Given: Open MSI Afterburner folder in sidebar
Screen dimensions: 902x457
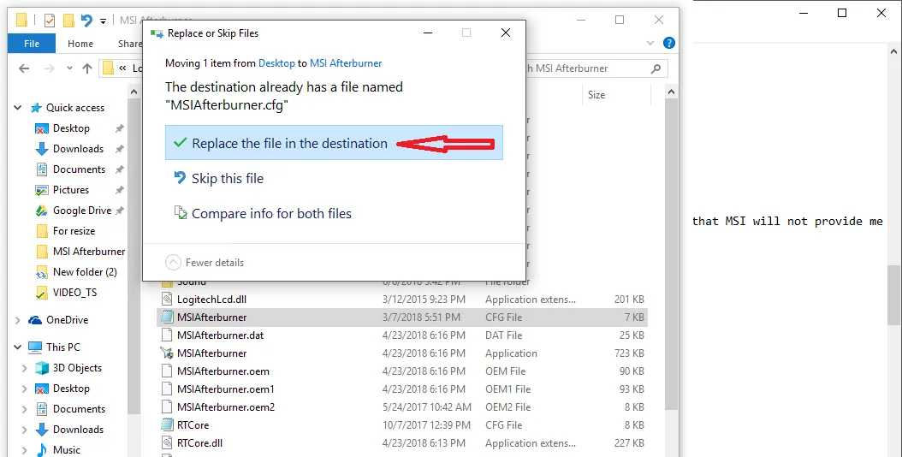Looking at the screenshot, I should 89,252.
